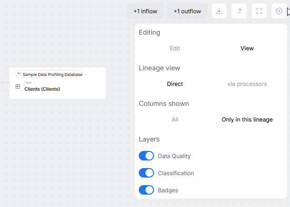Click the database flag icon on node

tap(19, 75)
